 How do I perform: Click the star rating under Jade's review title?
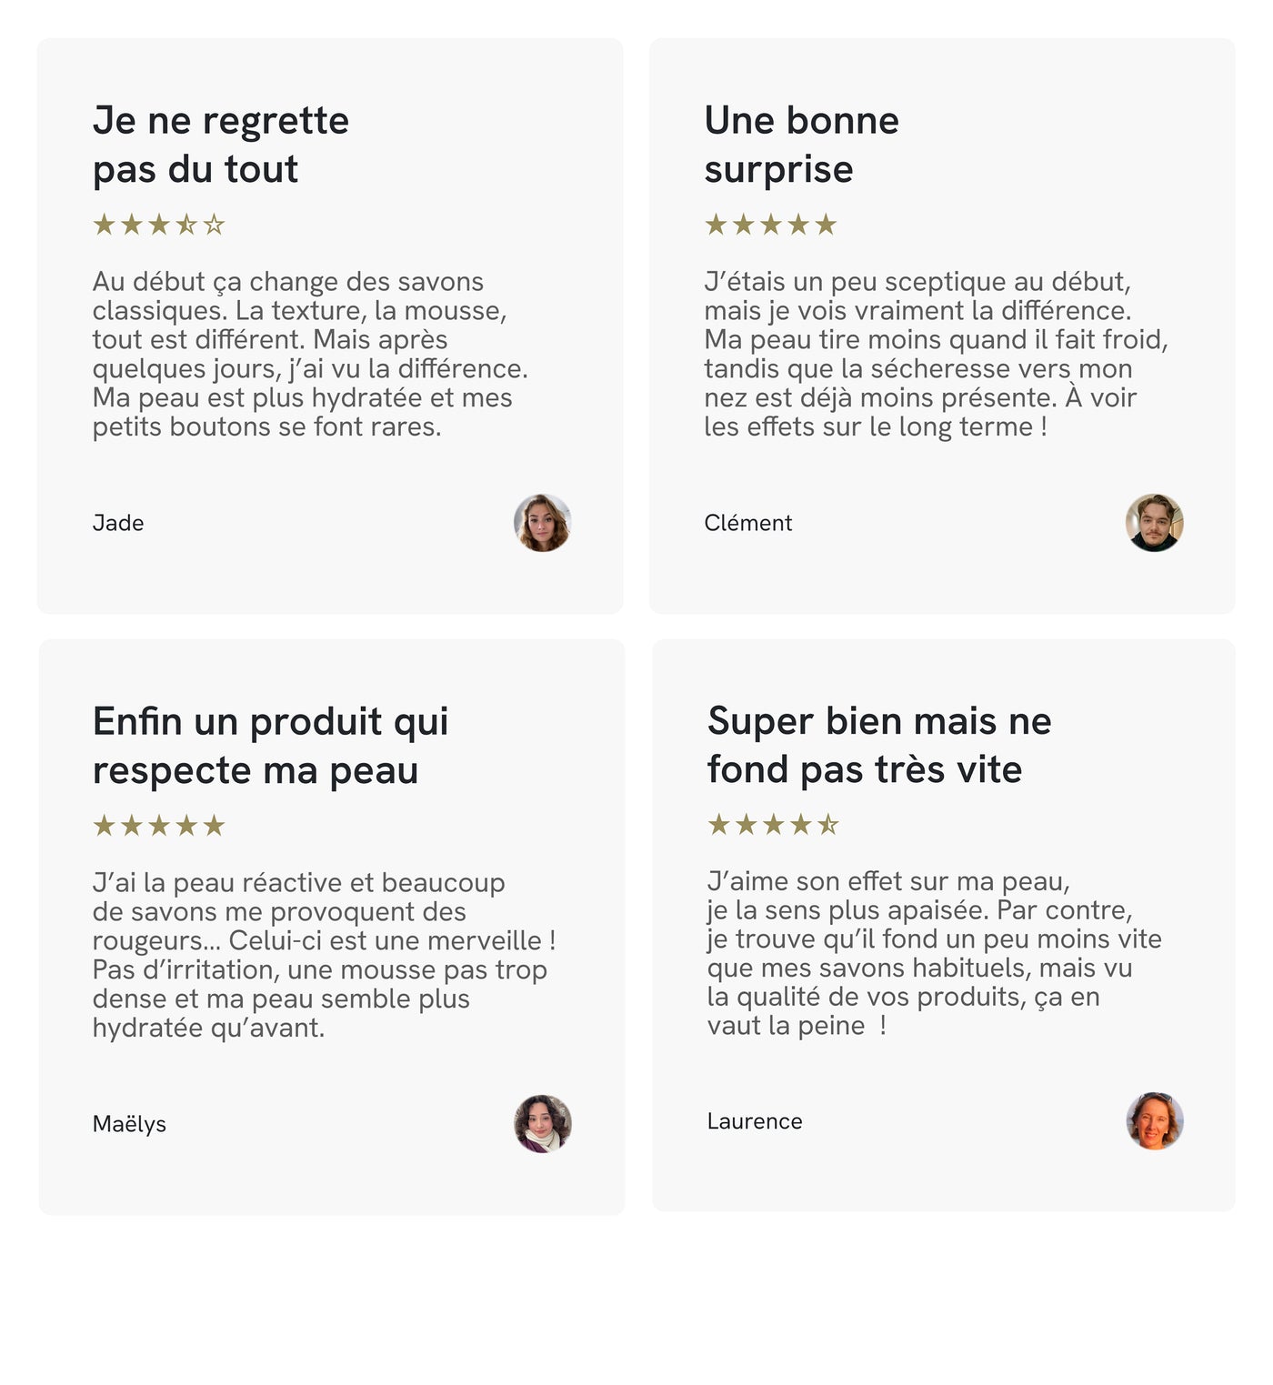click(x=159, y=225)
